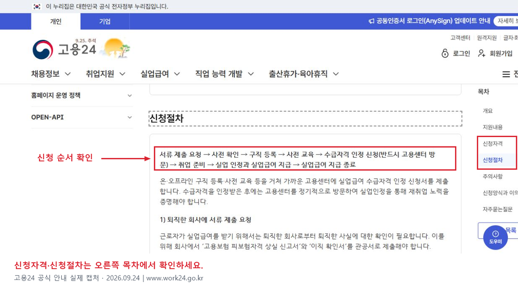Click the 목차 heading in the right panel

pos(483,91)
